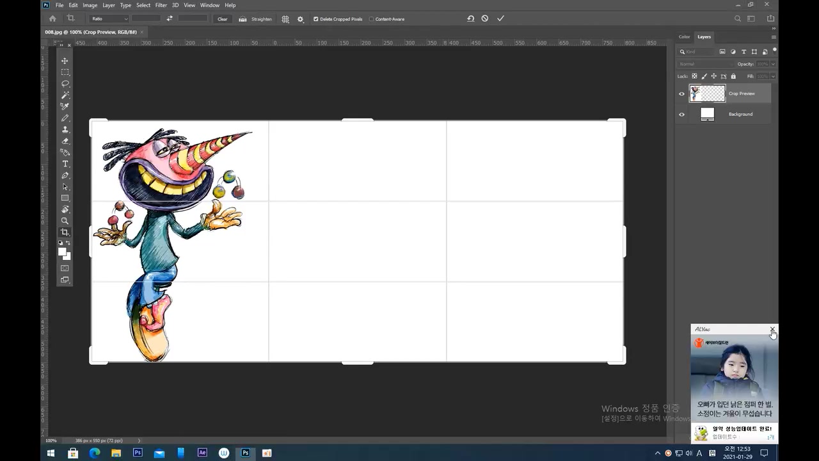This screenshot has height=461, width=819.
Task: Reset the crop box
Action: pyautogui.click(x=470, y=19)
